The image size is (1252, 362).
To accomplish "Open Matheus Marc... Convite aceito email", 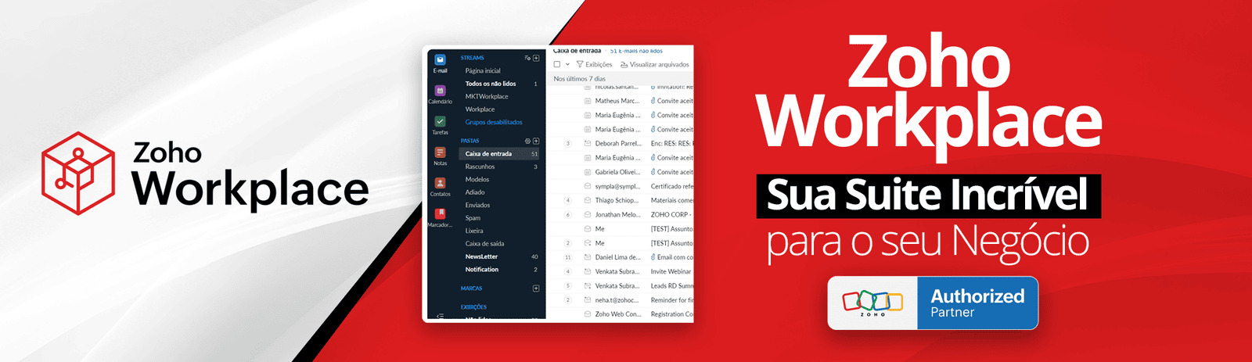I will point(620,101).
